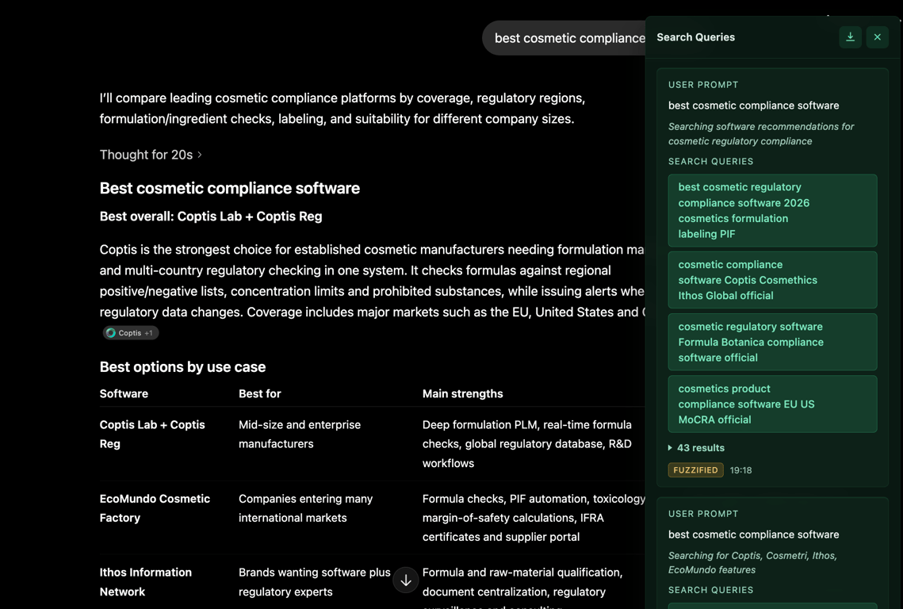Click the 'Best for' column header
The height and width of the screenshot is (609, 903).
(260, 393)
